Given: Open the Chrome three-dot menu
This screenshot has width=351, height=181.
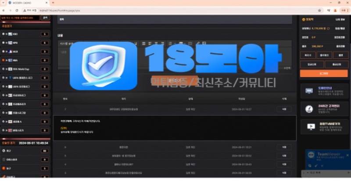Looking at the screenshot, I should tap(347, 10).
